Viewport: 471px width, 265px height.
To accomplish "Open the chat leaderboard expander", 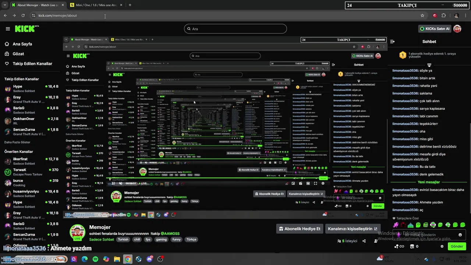I will tap(429, 65).
